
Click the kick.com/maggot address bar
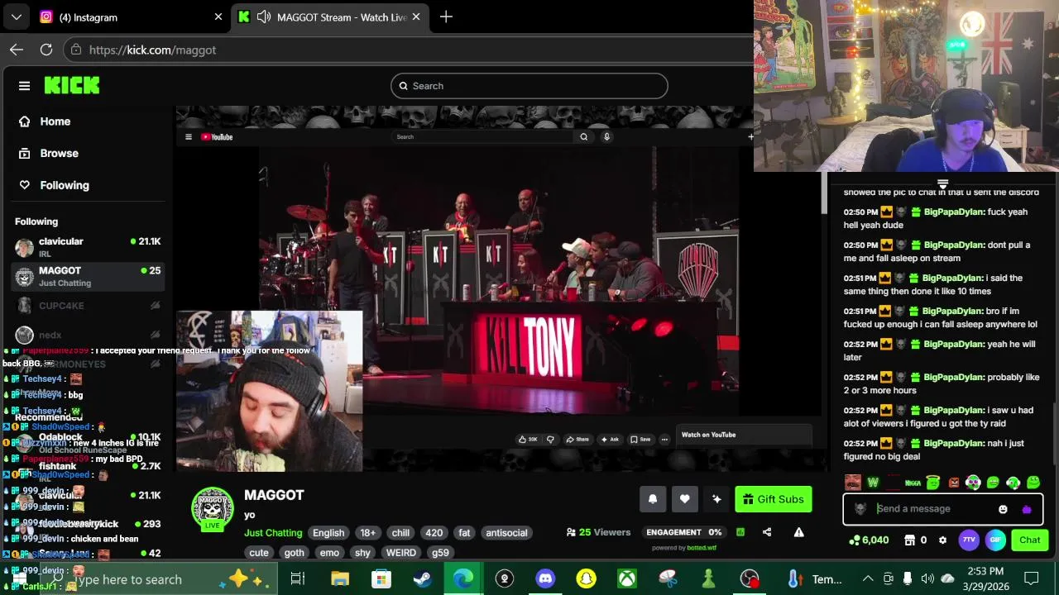pyautogui.click(x=405, y=50)
